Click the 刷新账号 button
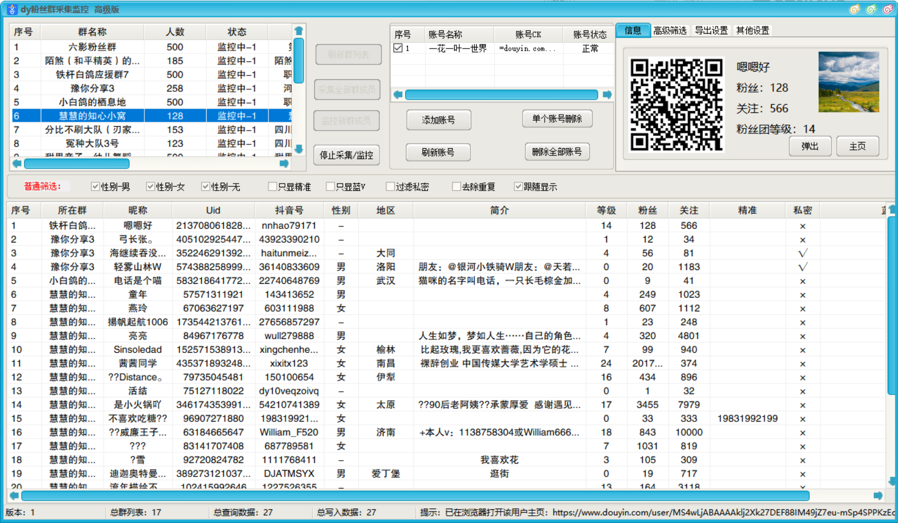This screenshot has height=523, width=898. point(438,153)
